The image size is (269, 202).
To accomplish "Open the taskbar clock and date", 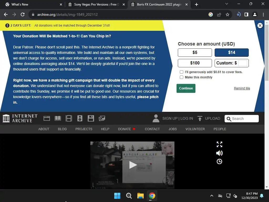I will tap(250, 196).
